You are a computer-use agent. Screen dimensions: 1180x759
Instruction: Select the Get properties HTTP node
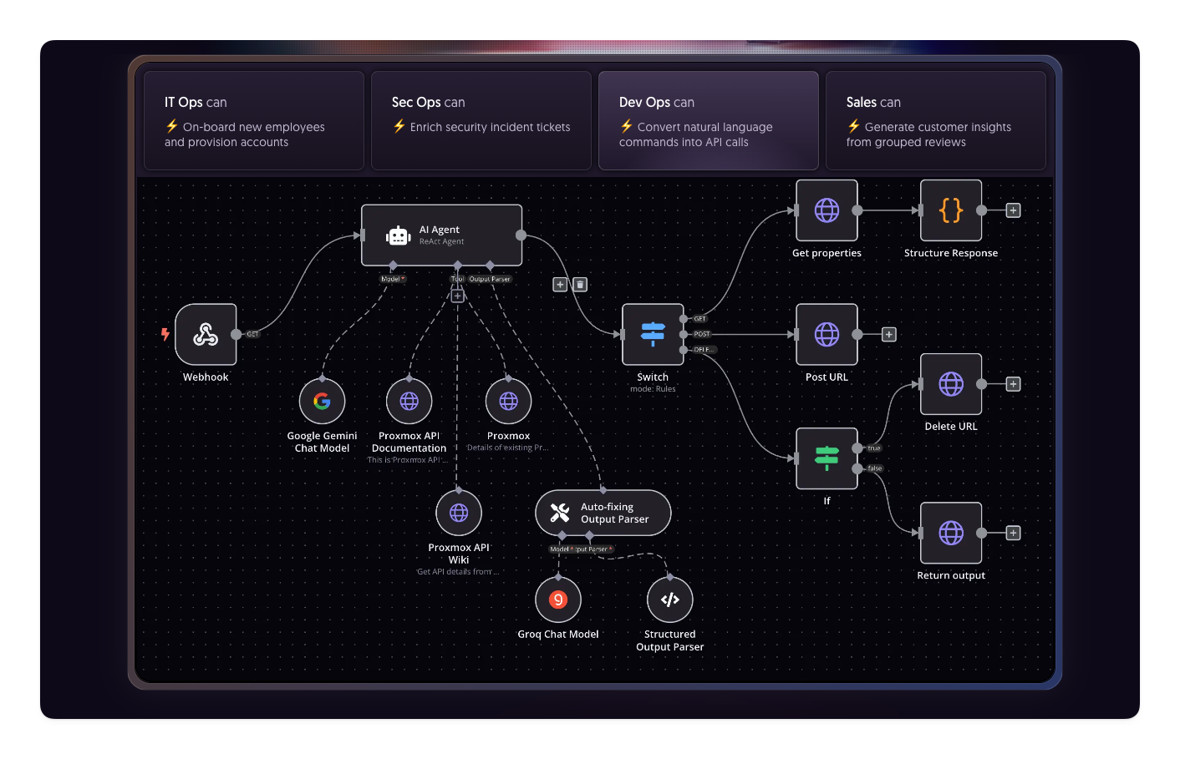click(x=827, y=210)
